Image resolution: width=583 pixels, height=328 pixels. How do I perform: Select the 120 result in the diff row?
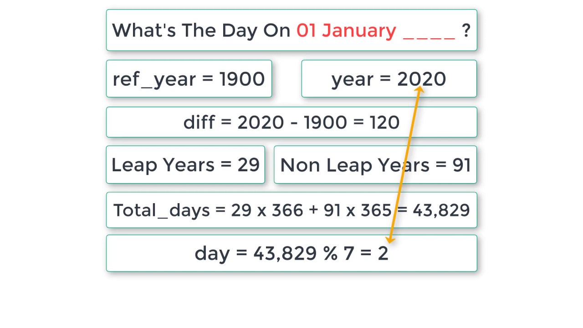pos(384,122)
